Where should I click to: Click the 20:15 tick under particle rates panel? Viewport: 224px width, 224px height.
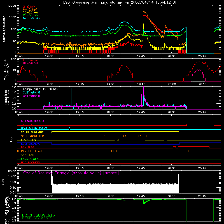pos(202,84)
